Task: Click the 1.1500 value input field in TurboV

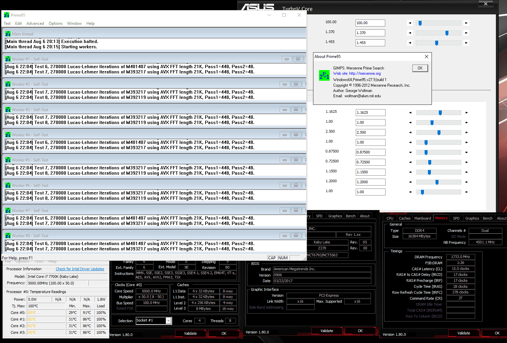Action: click(x=371, y=172)
